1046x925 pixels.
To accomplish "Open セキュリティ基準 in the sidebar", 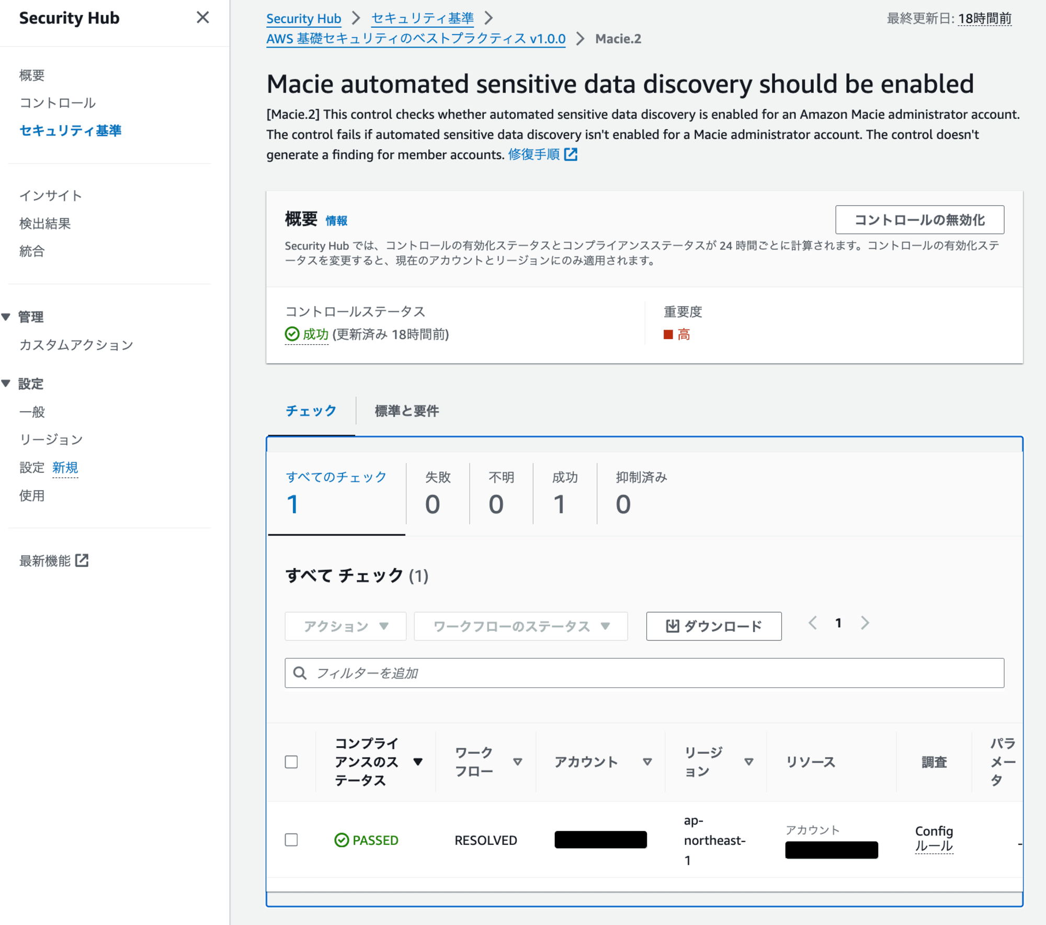I will point(70,130).
